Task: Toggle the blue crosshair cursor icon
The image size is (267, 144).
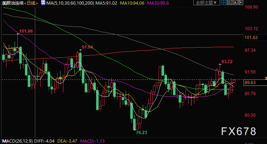Action: coord(224,2)
